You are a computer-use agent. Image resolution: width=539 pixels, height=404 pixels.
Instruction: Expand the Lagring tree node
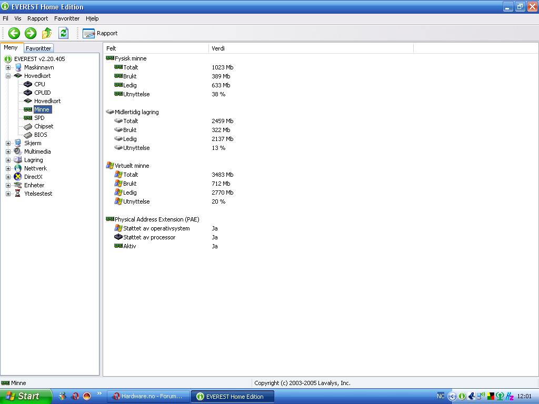8,160
